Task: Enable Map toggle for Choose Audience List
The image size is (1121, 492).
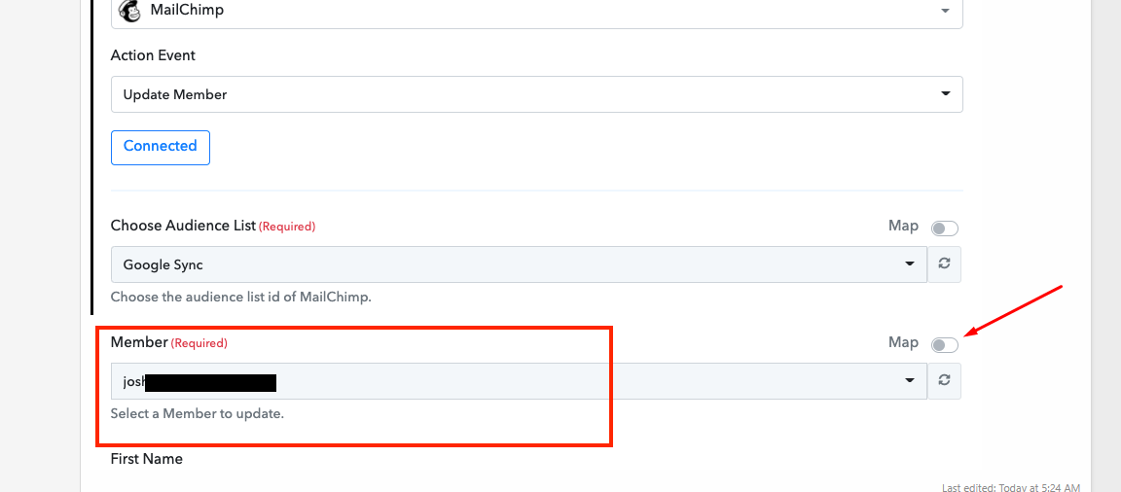Action: [945, 228]
